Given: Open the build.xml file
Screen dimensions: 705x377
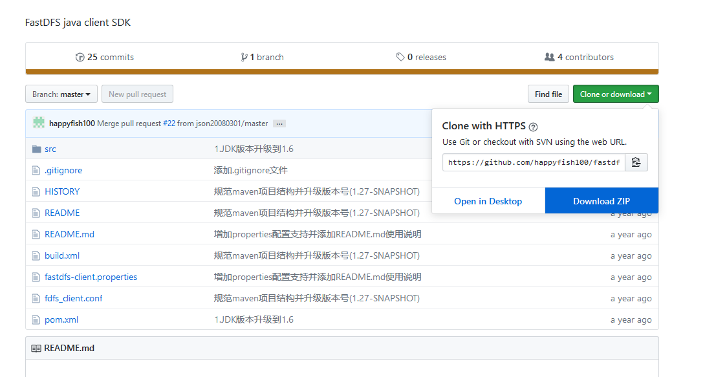Looking at the screenshot, I should 62,255.
